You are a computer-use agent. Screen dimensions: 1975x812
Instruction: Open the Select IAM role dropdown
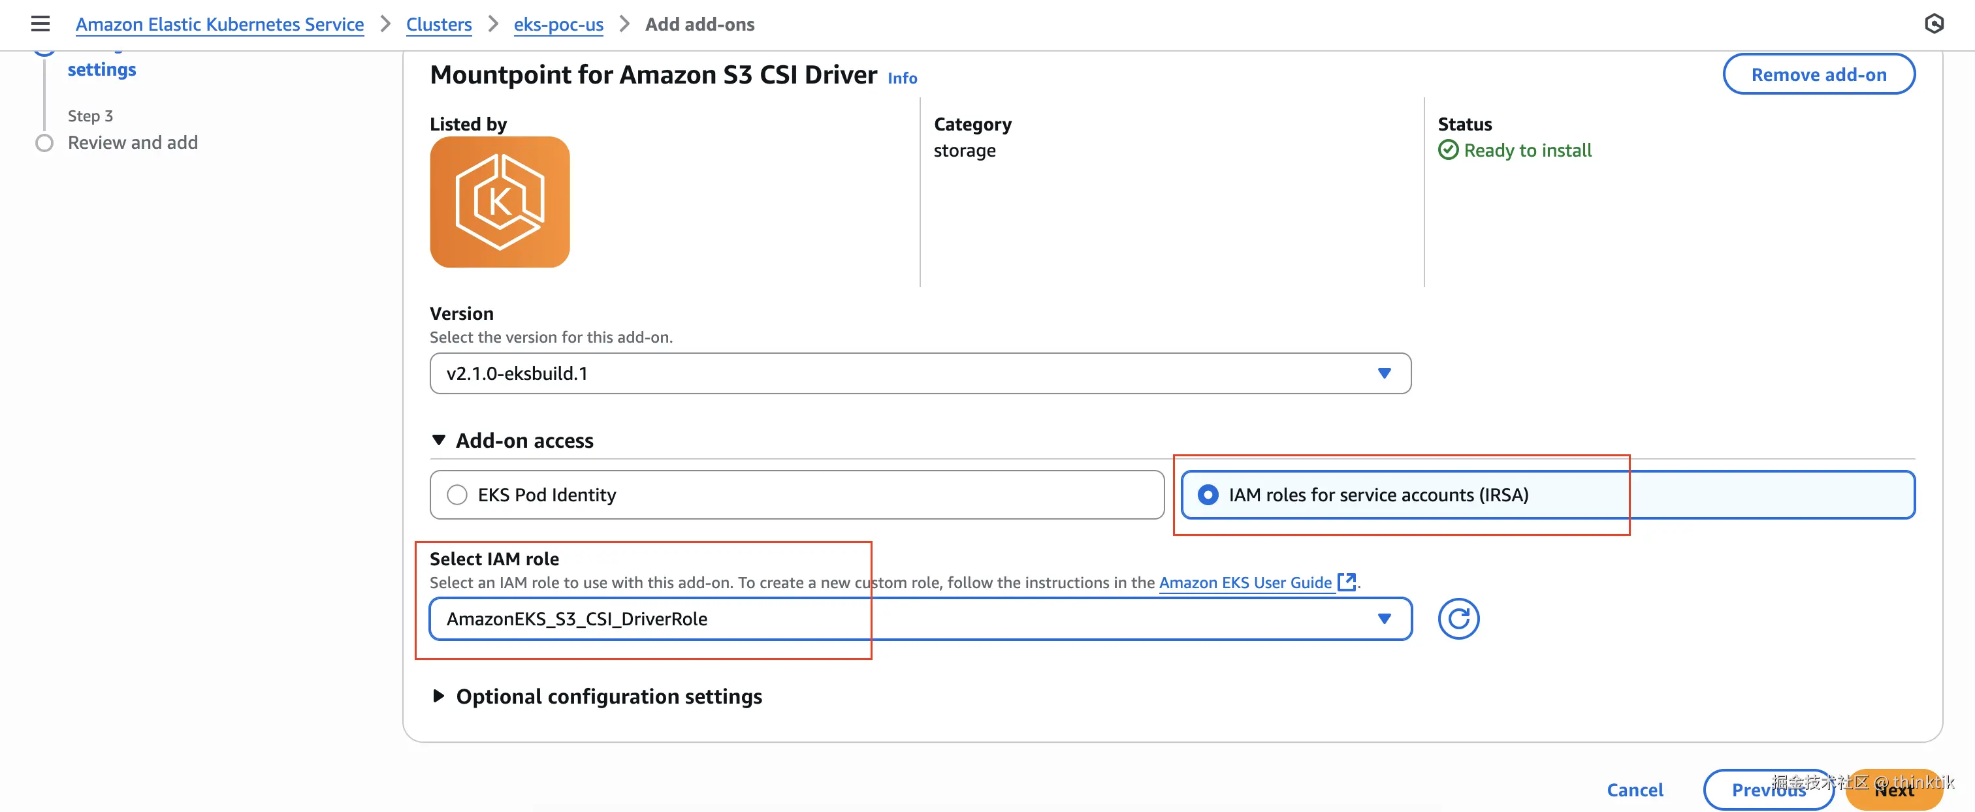tap(920, 619)
